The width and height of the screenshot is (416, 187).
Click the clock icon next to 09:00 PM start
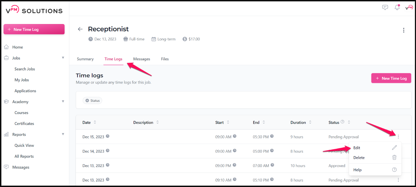[234, 165]
